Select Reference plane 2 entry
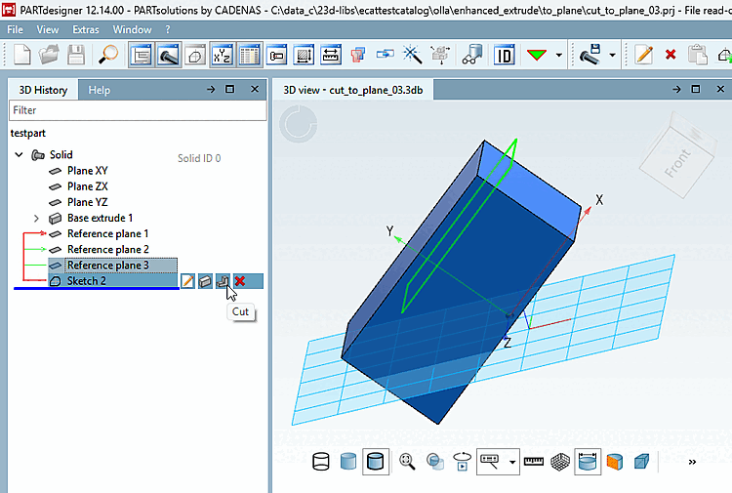 [x=107, y=250]
